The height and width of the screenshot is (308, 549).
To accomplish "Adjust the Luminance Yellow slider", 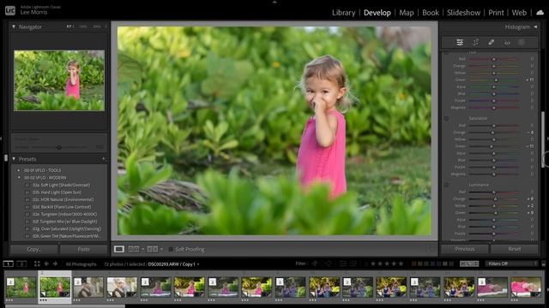I will 494,205.
